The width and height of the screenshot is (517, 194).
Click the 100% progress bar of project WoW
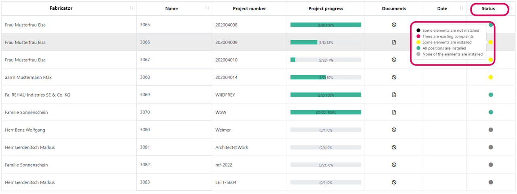(x=326, y=112)
